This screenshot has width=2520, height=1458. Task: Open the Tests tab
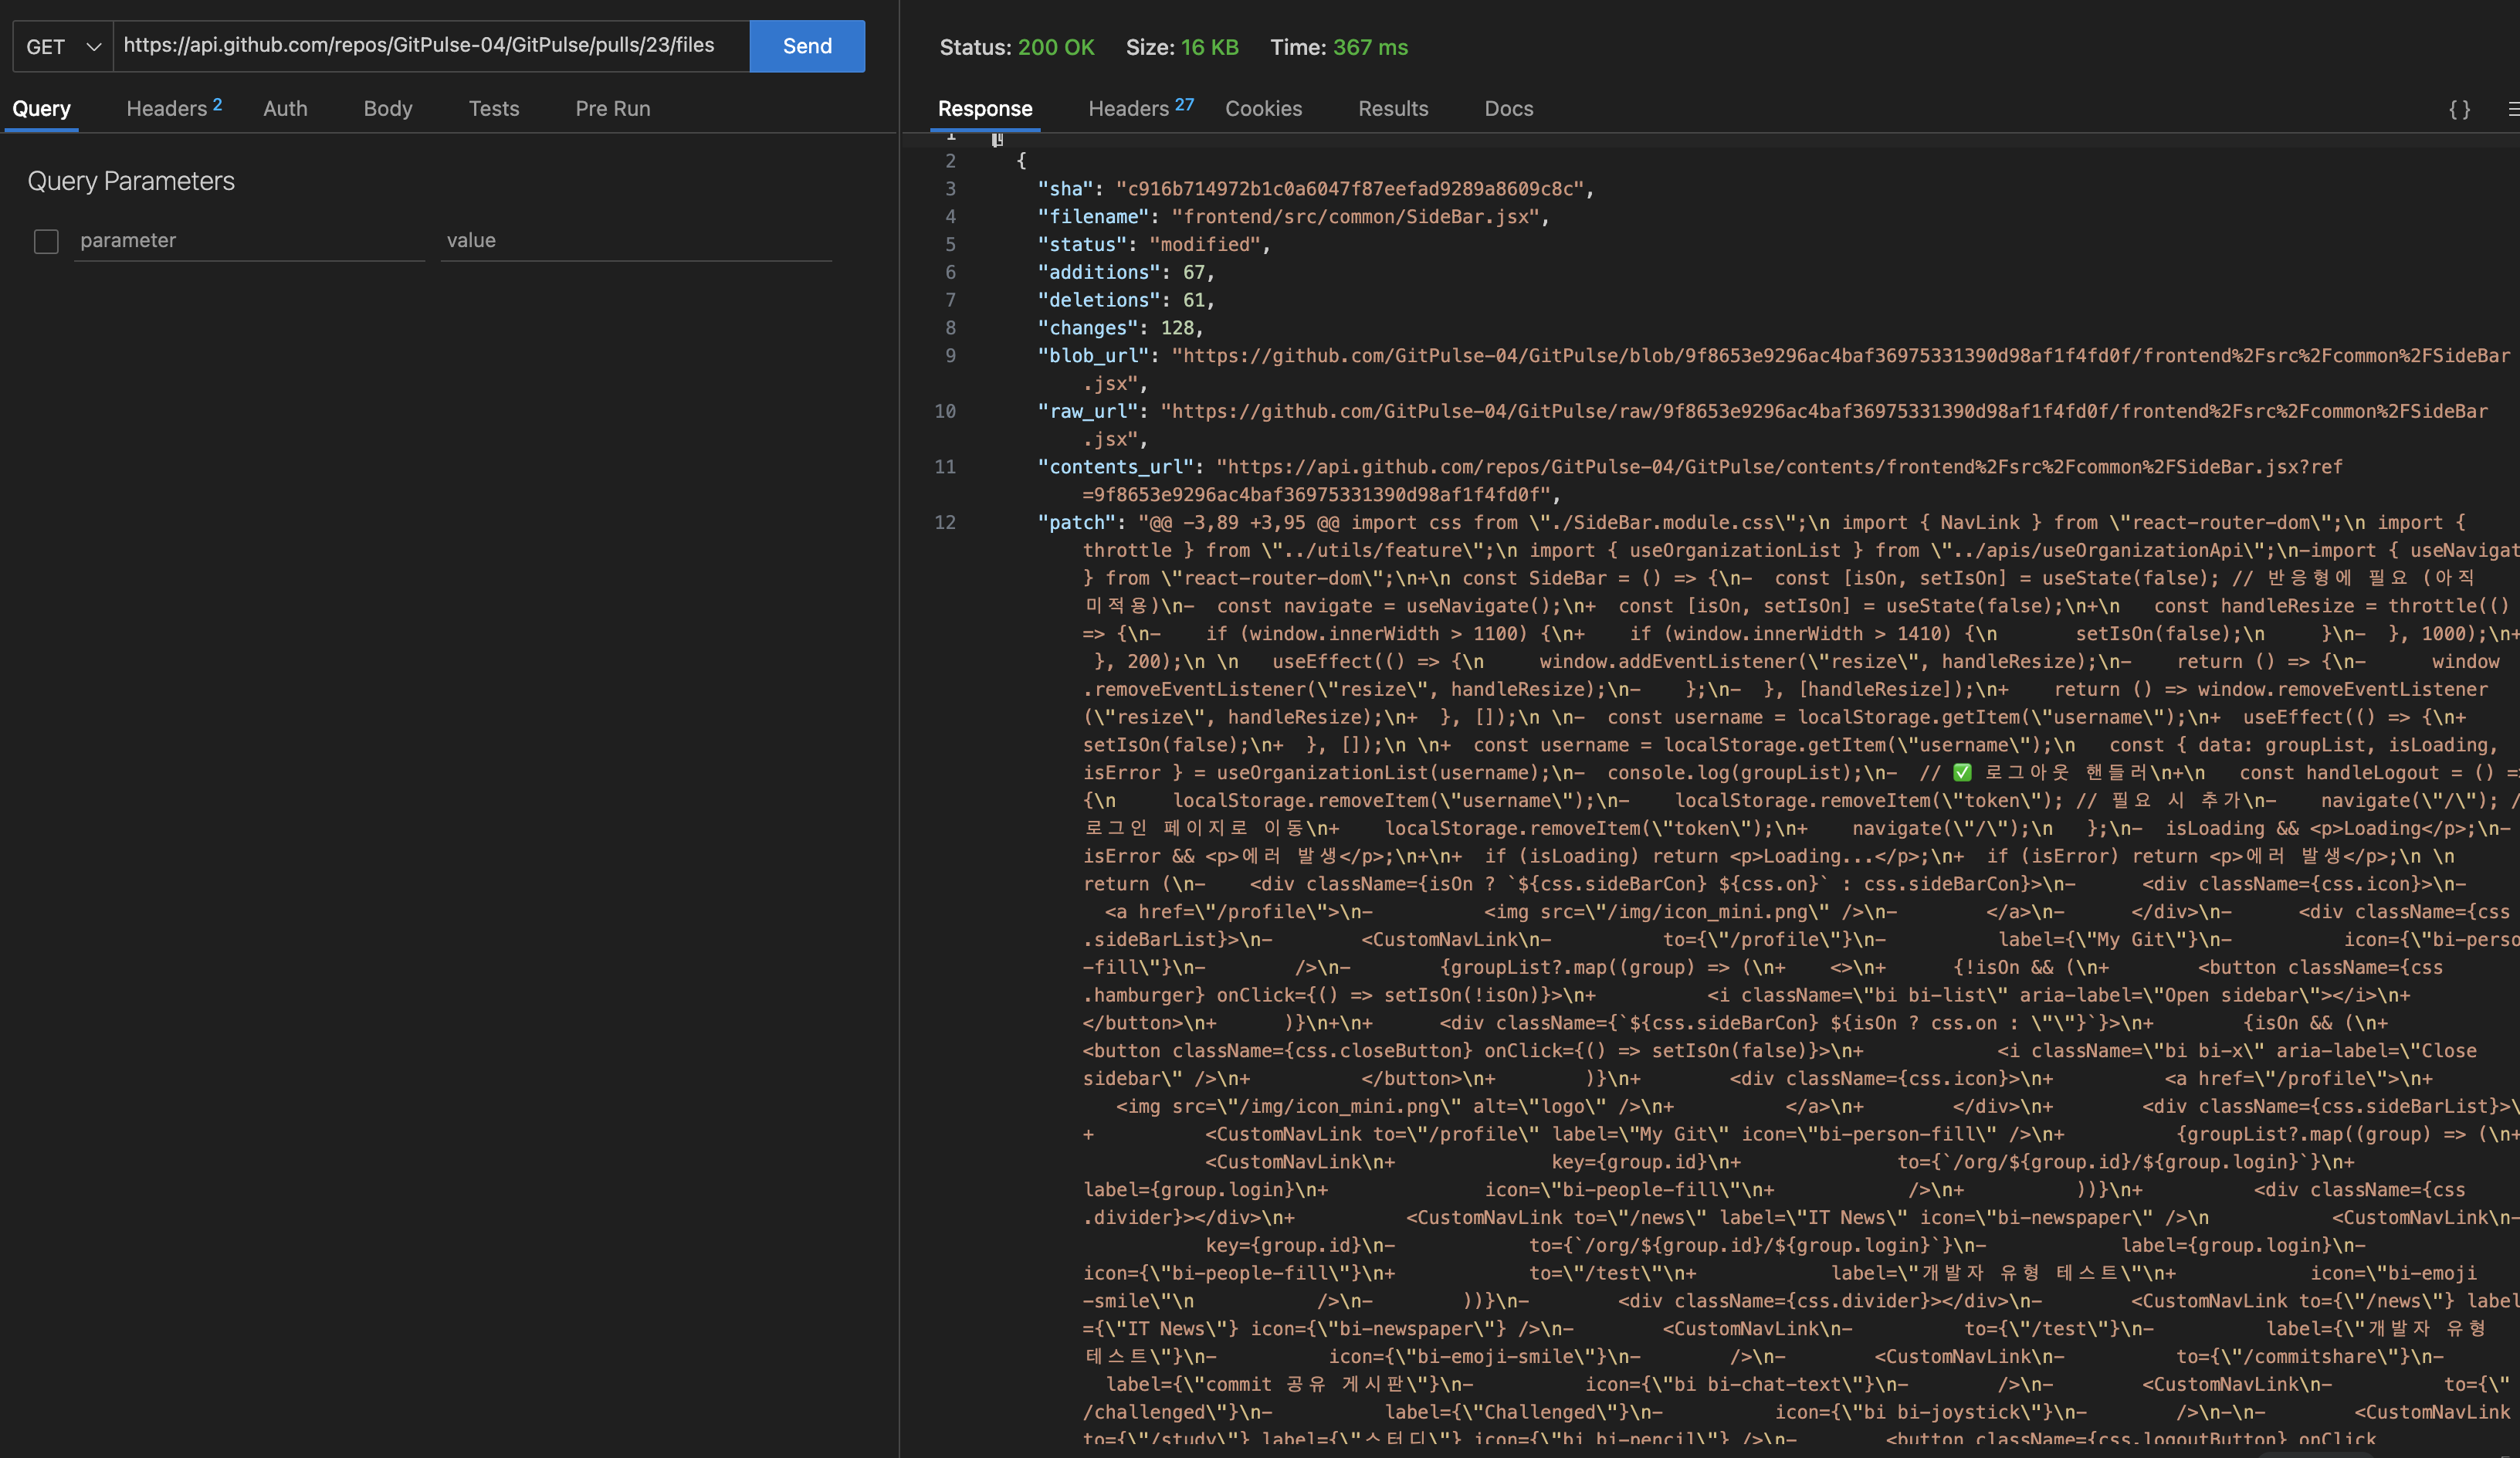click(494, 108)
